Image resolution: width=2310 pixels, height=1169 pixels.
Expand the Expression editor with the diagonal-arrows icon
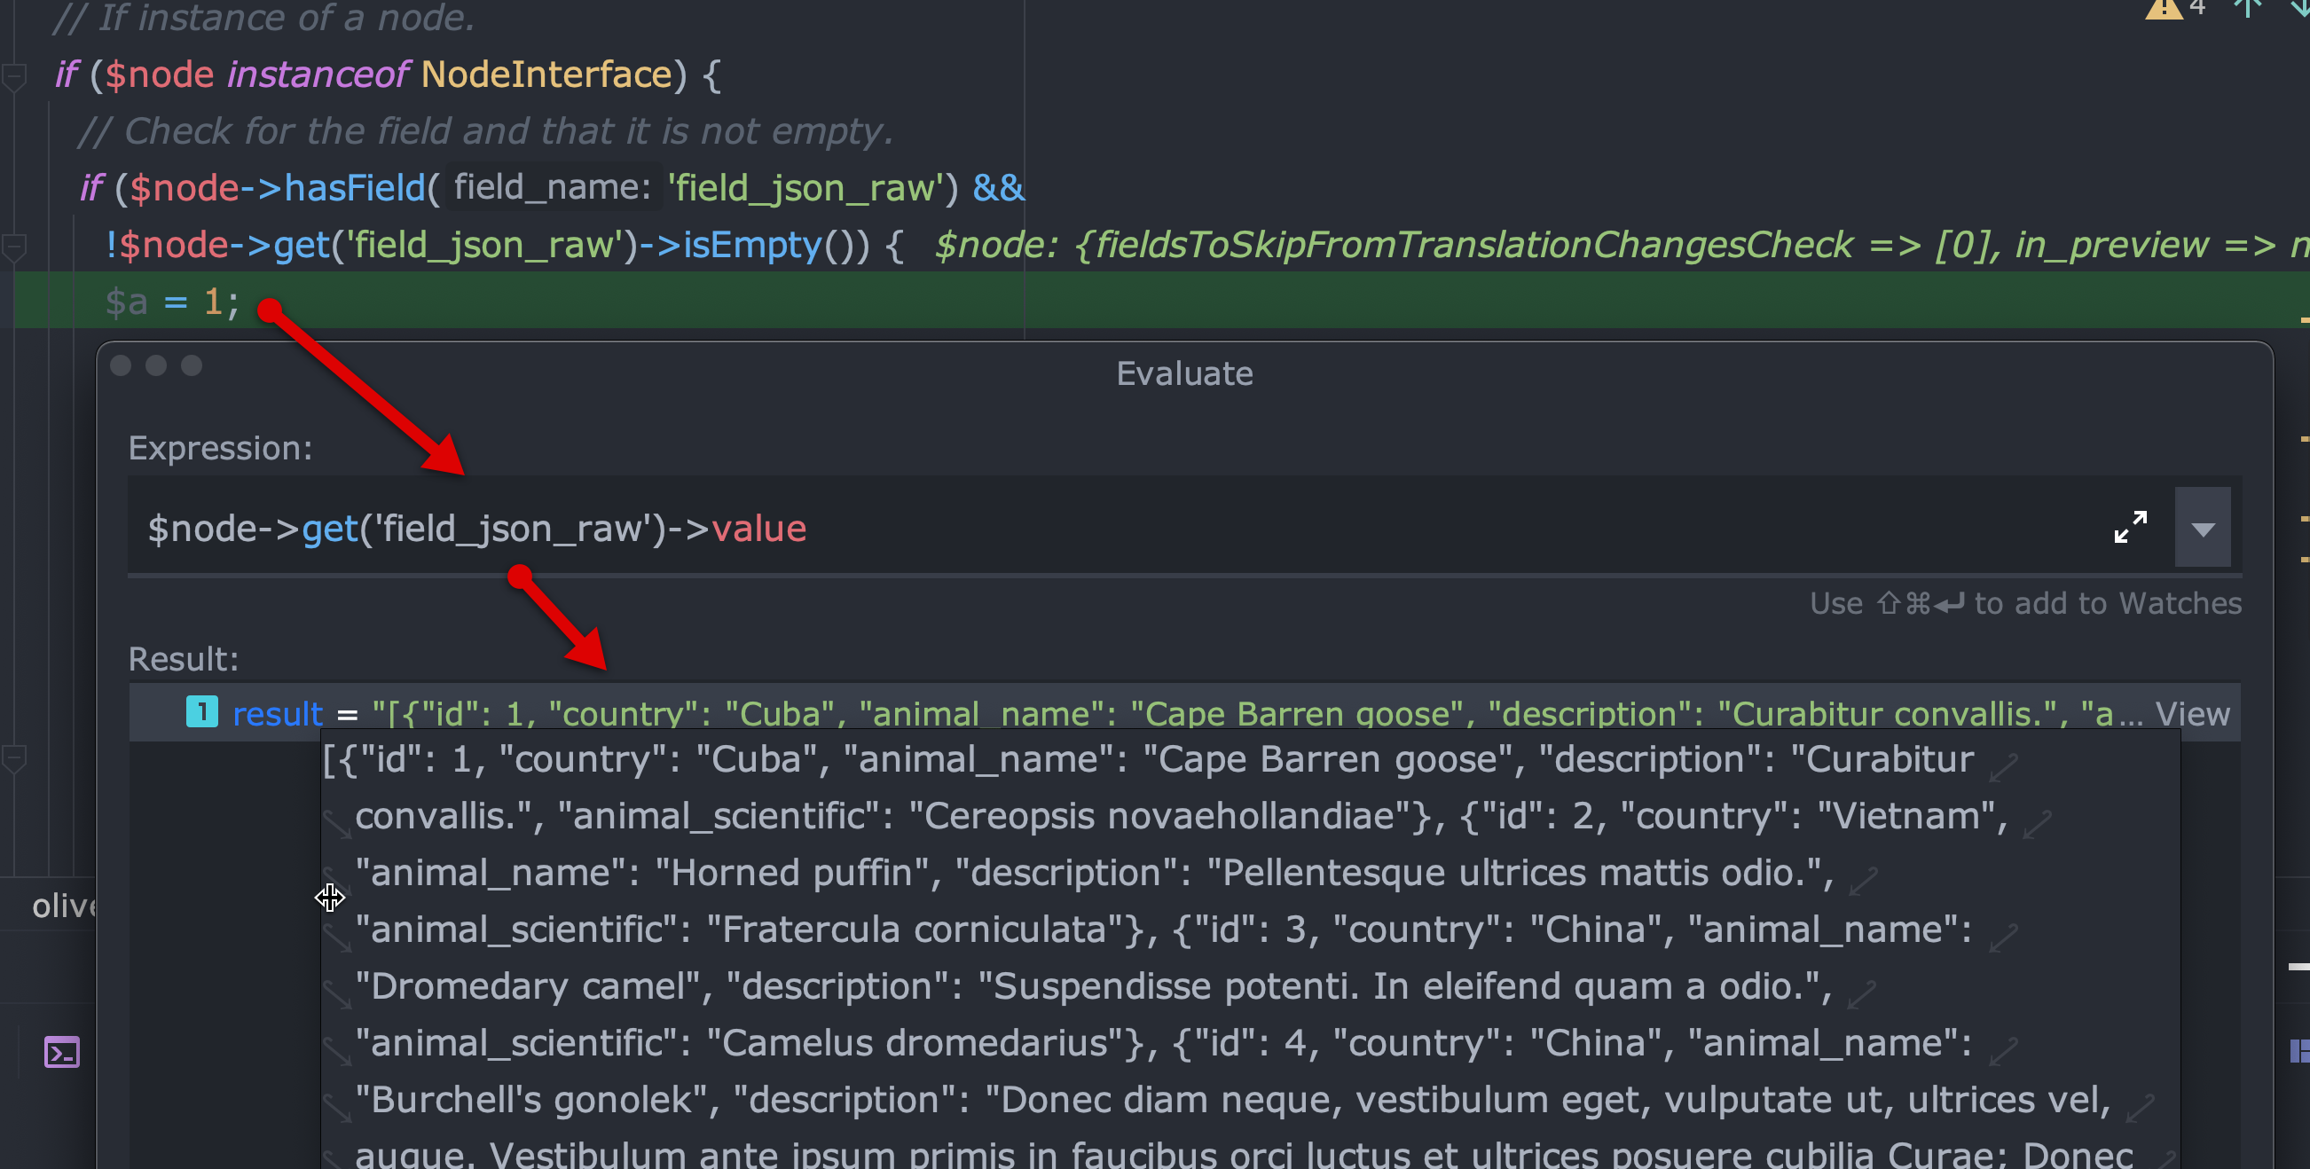click(2132, 527)
